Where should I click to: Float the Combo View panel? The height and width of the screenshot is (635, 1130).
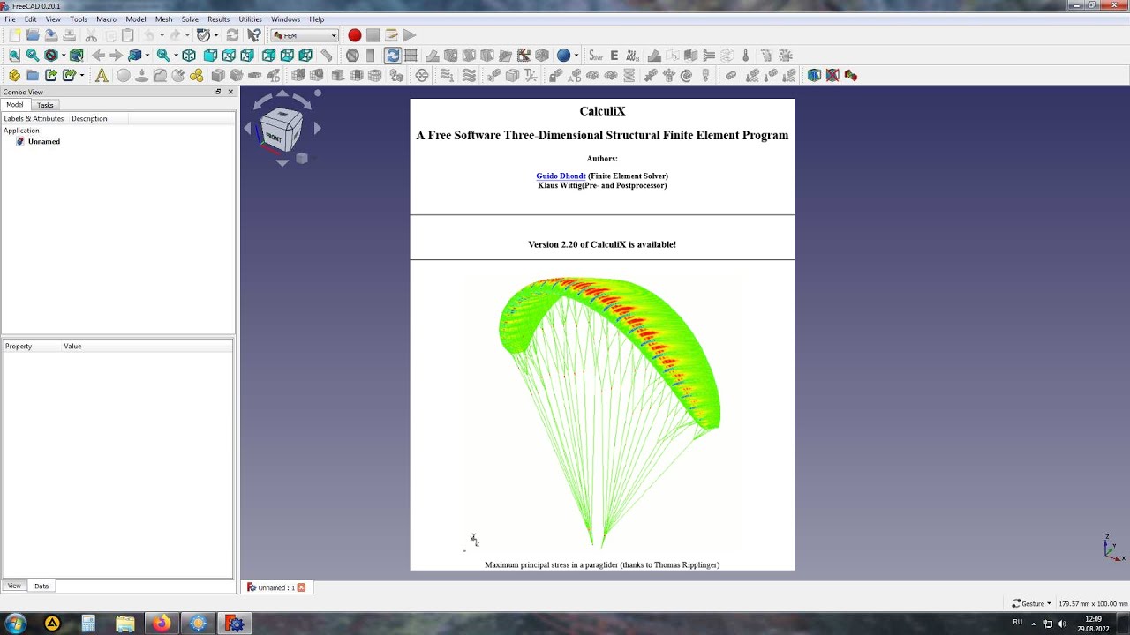point(218,92)
